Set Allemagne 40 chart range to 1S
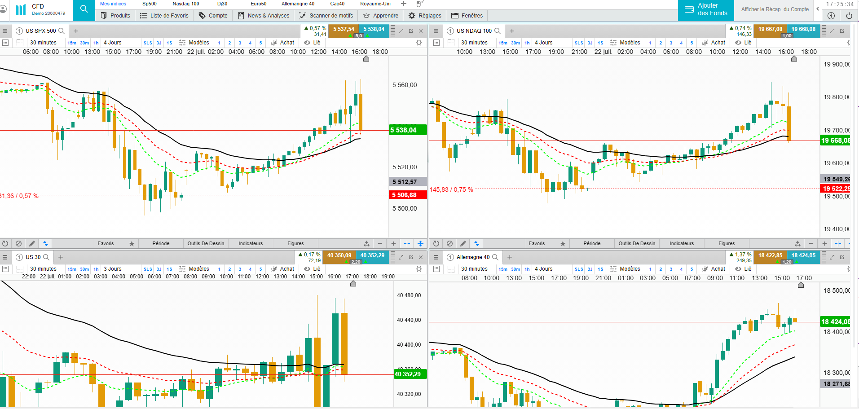 pyautogui.click(x=600, y=269)
